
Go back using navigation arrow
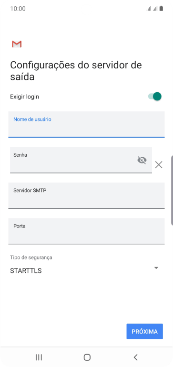136,357
